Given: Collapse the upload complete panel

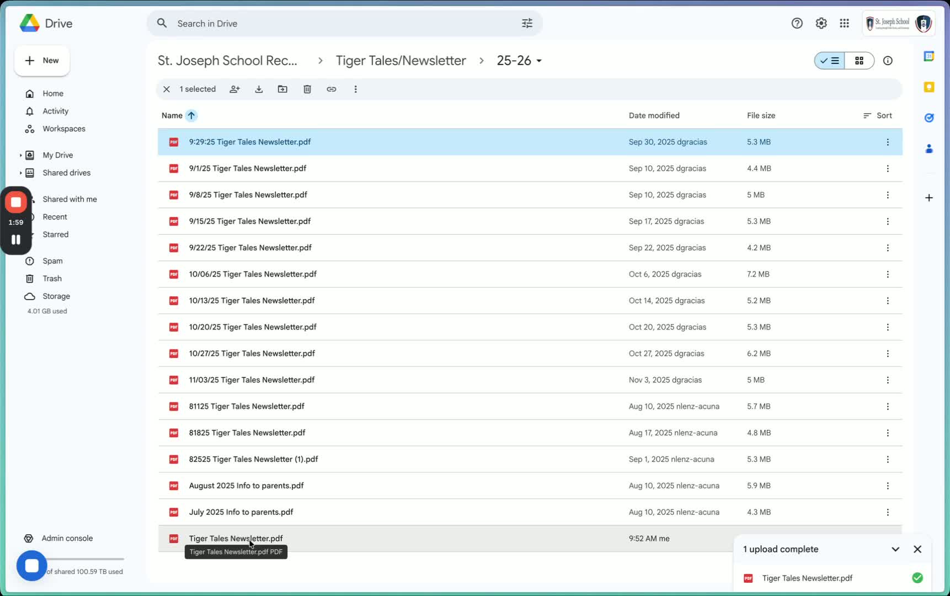Looking at the screenshot, I should (x=895, y=549).
